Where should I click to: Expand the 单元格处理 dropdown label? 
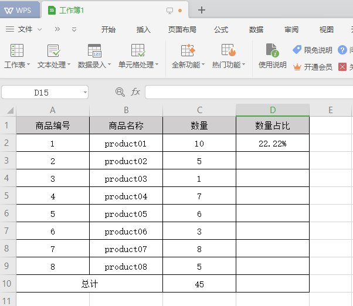pyautogui.click(x=138, y=65)
